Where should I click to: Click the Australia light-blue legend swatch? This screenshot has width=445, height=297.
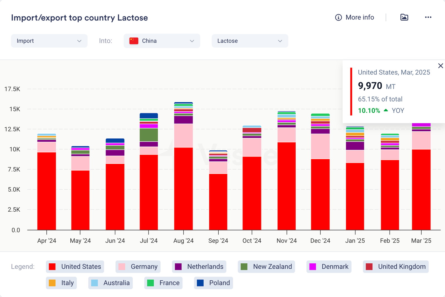(x=95, y=283)
